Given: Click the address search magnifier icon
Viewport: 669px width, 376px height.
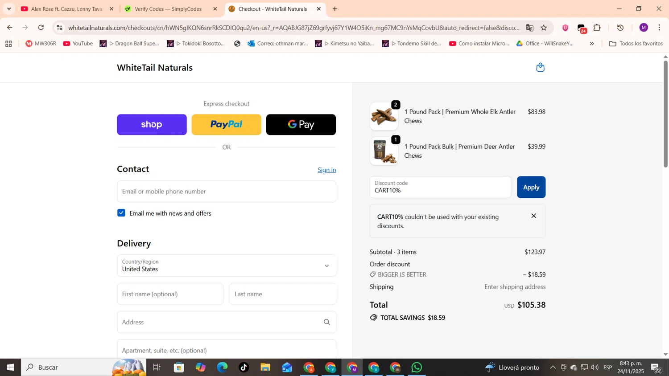Looking at the screenshot, I should (x=326, y=322).
